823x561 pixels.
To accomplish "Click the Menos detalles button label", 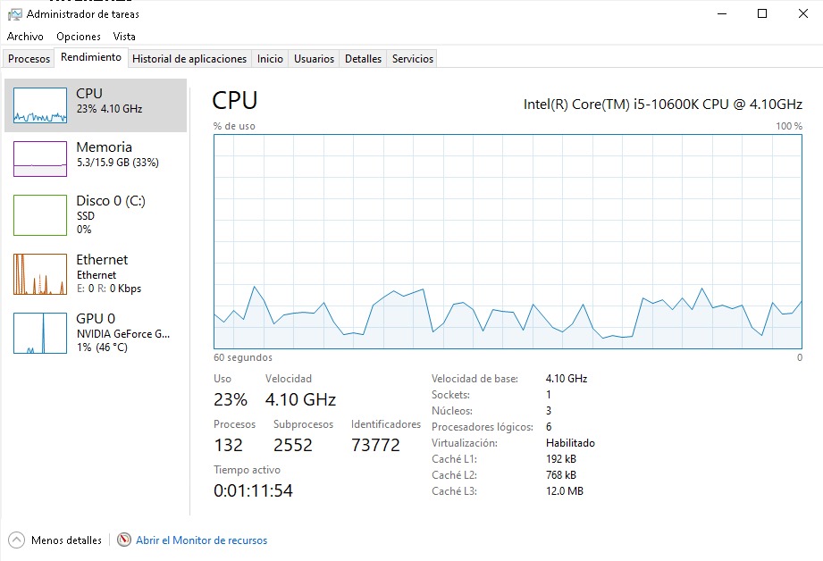I will 66,540.
